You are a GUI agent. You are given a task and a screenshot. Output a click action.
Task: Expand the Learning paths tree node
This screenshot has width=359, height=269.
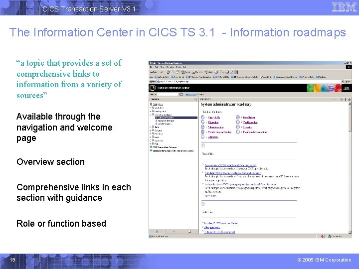151,111
